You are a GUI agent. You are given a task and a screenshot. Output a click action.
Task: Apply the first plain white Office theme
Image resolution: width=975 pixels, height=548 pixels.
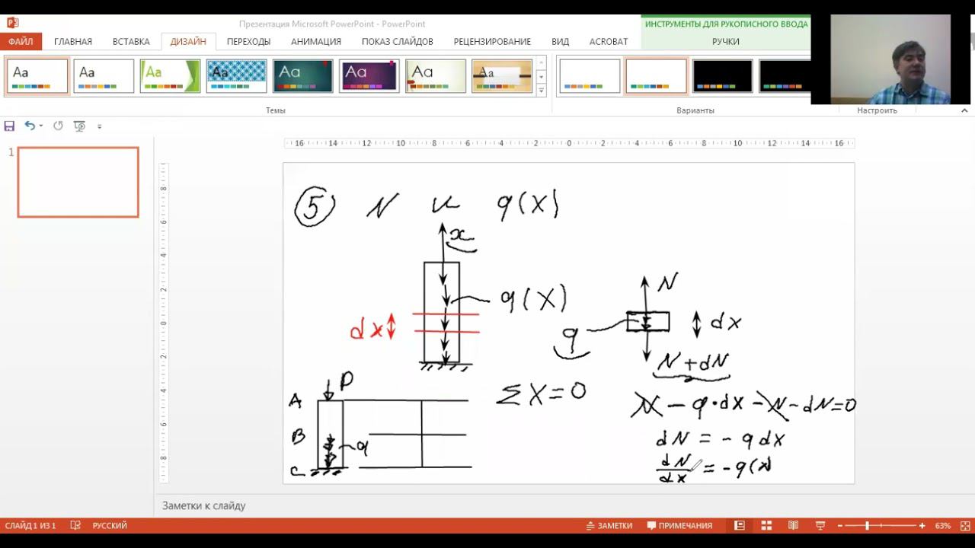(37, 76)
